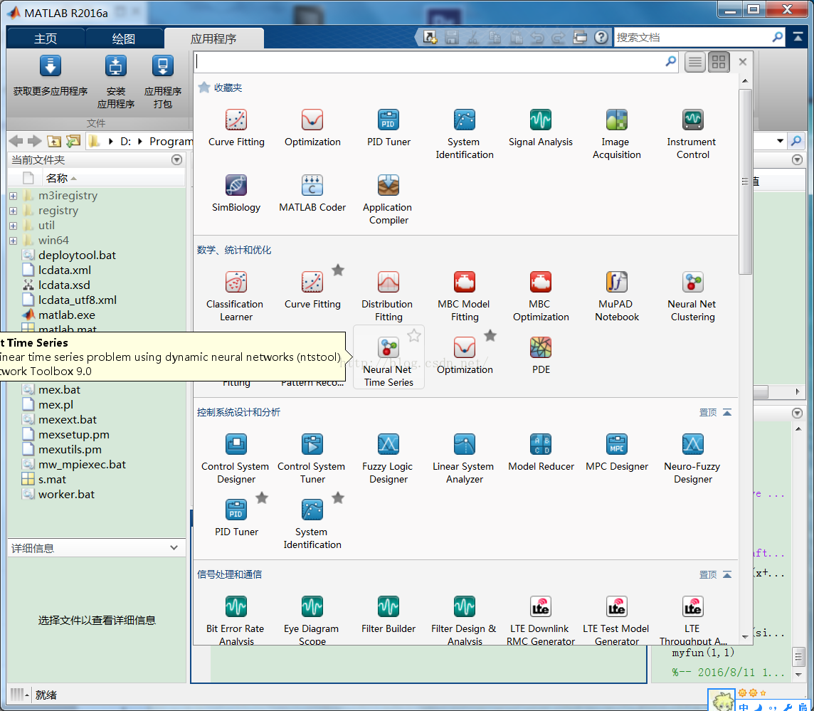This screenshot has width=814, height=711.
Task: Expand the win64 folder
Action: [x=13, y=241]
